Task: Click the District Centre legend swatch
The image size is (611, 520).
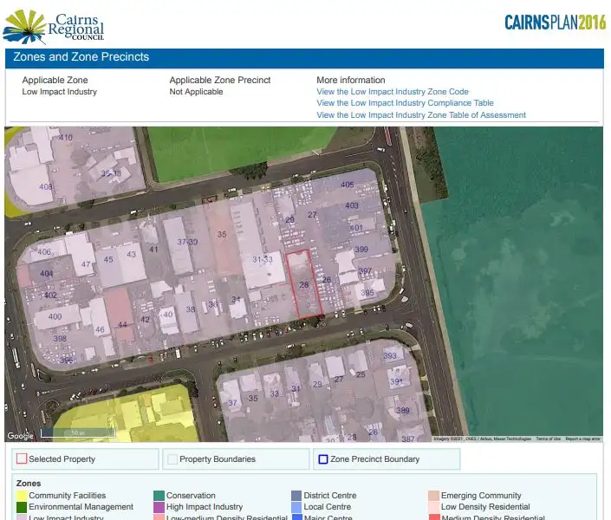Action: point(296,496)
